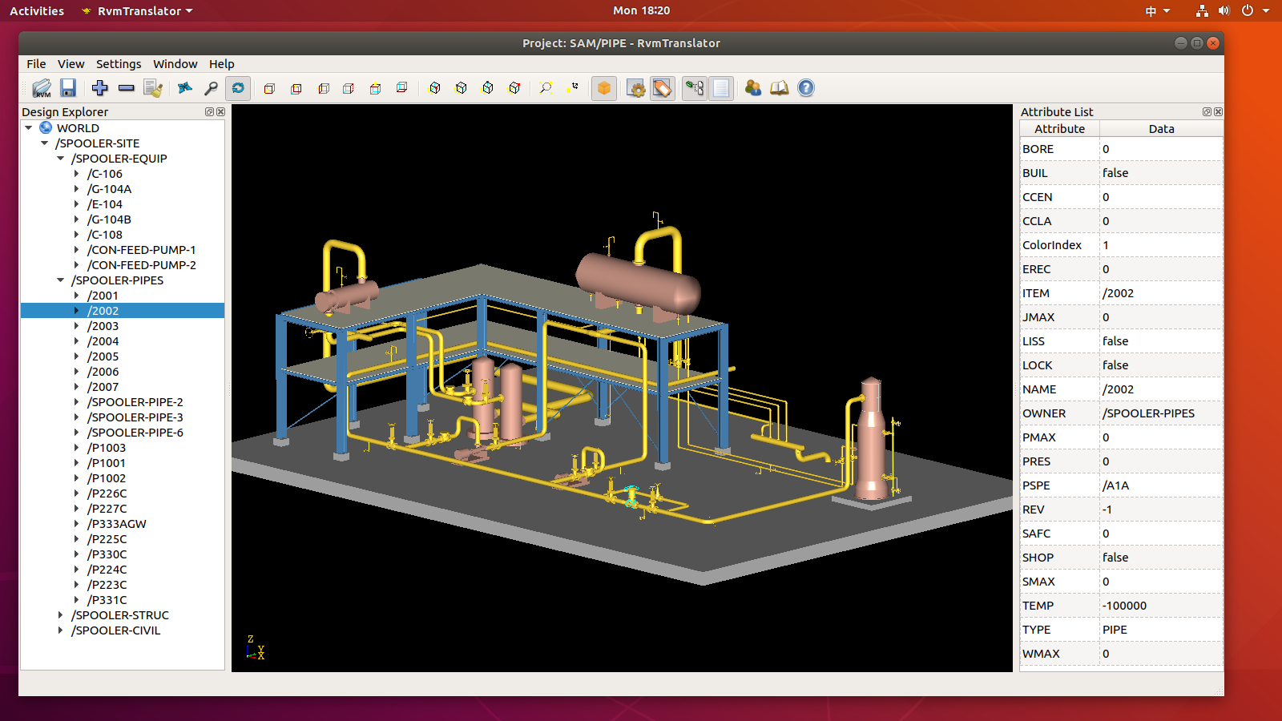
Task: Click the Data column header
Action: 1161,129
